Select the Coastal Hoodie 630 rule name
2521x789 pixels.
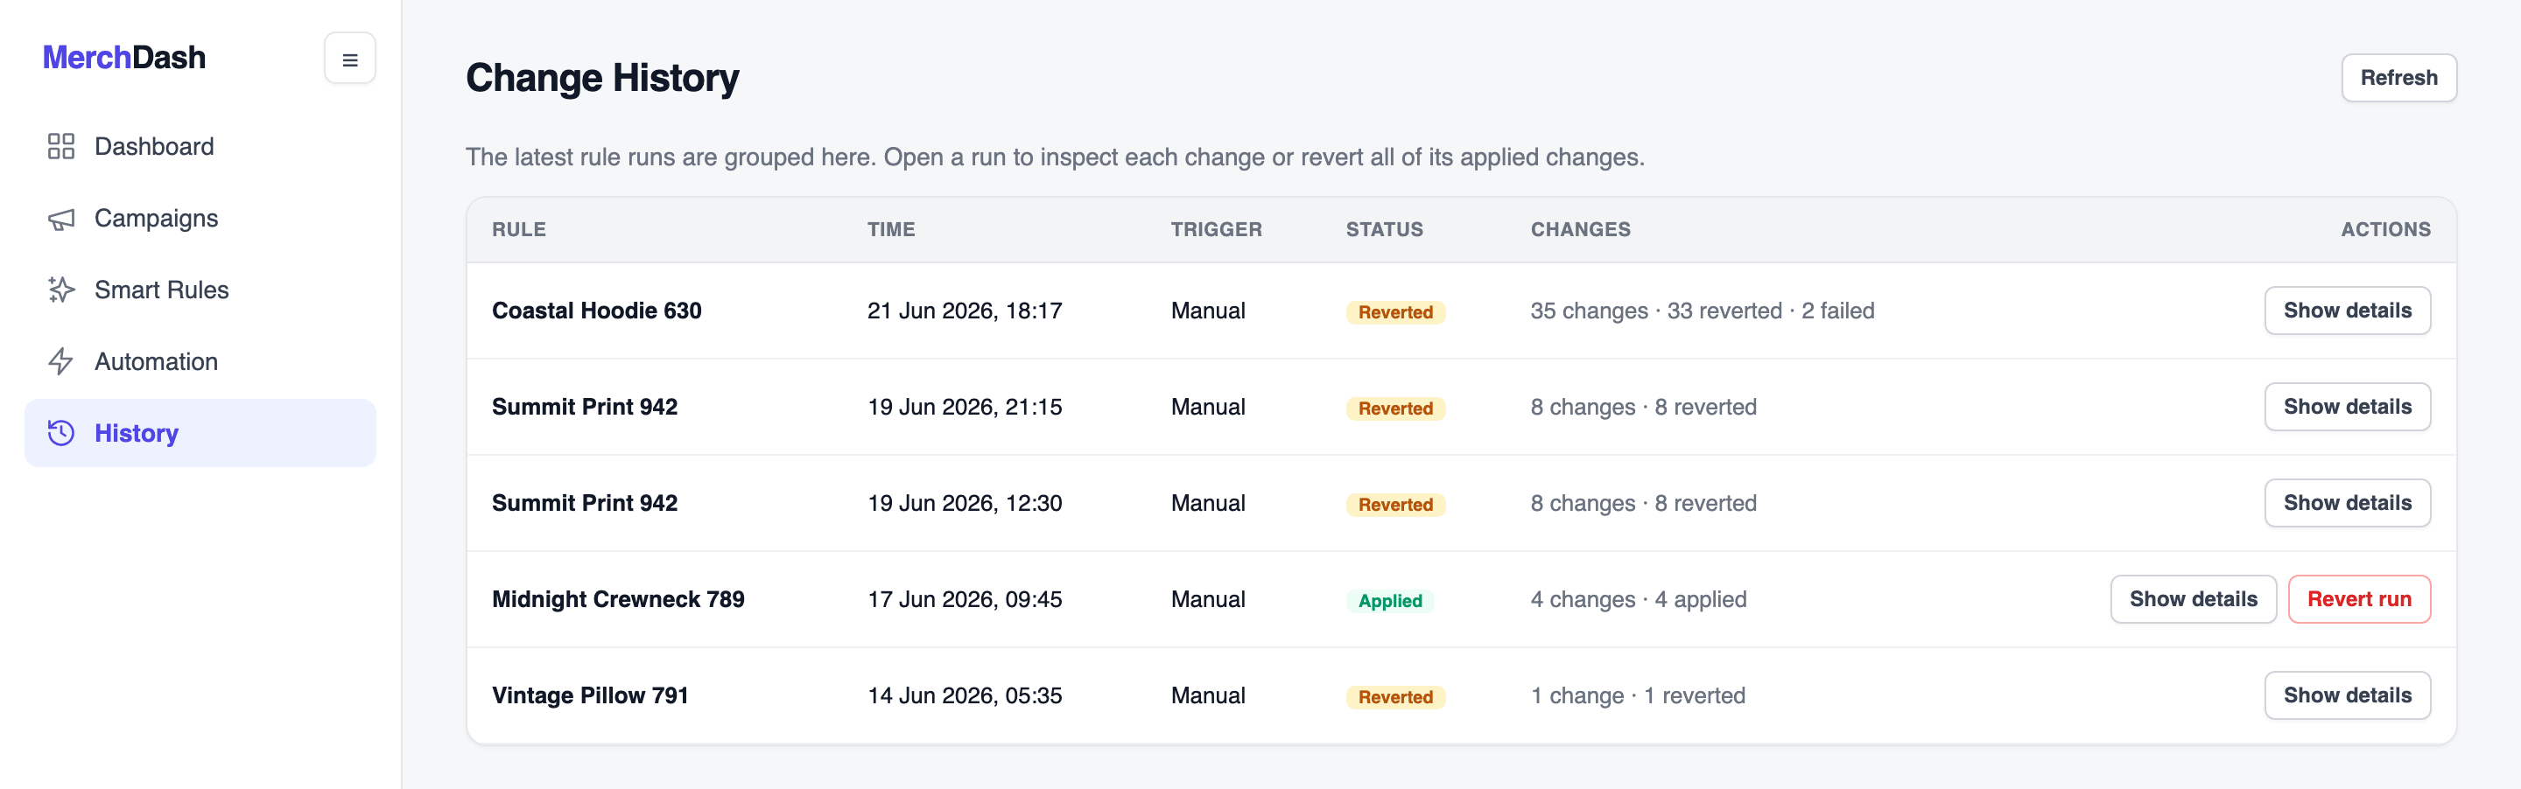coord(596,311)
